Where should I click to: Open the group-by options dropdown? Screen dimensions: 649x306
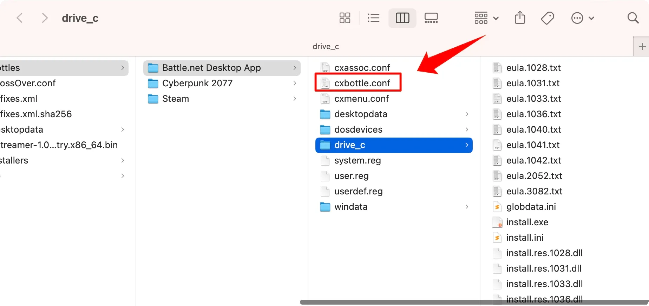[486, 18]
